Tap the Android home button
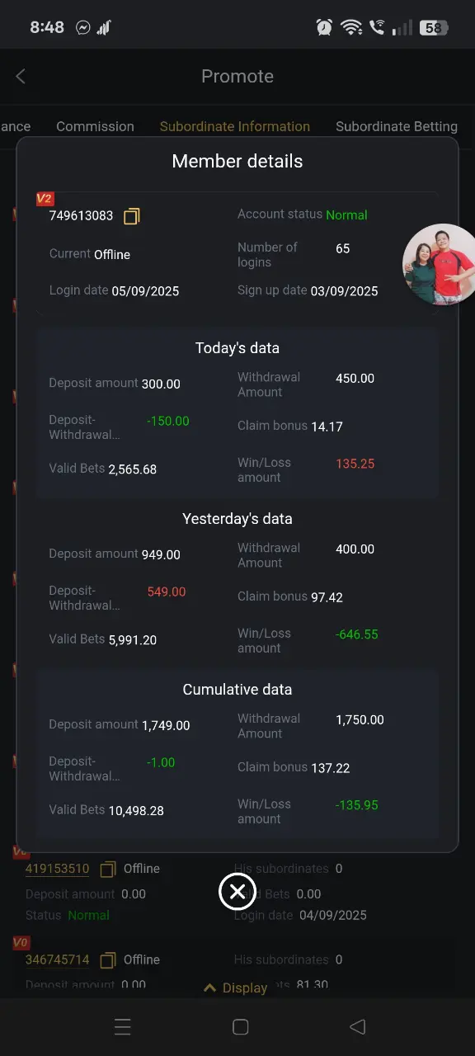Image resolution: width=475 pixels, height=1056 pixels. 241,1026
